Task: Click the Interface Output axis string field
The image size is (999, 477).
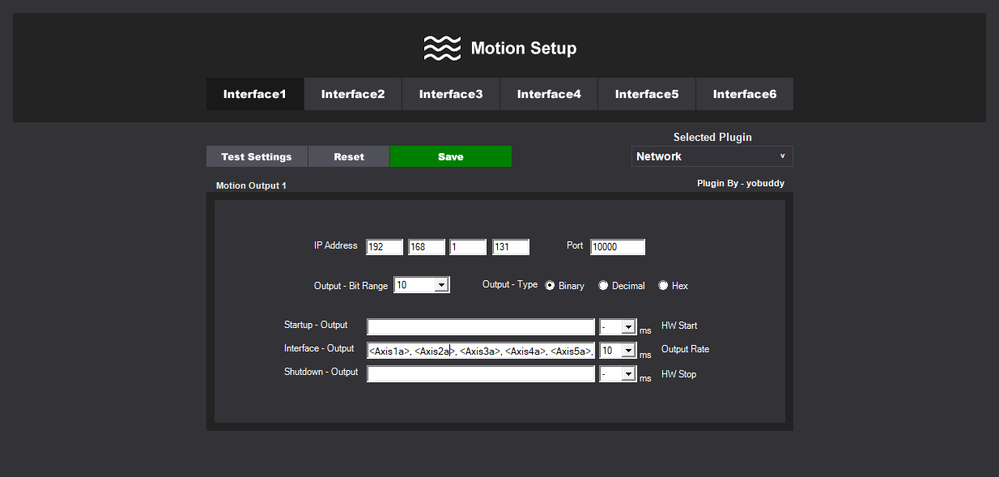Action: click(x=481, y=351)
